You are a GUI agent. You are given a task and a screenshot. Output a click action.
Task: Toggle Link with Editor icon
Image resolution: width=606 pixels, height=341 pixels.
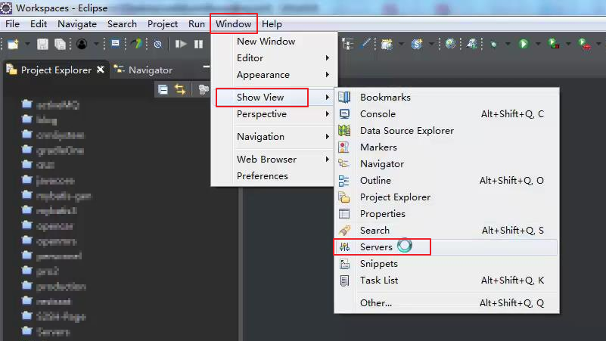(180, 89)
